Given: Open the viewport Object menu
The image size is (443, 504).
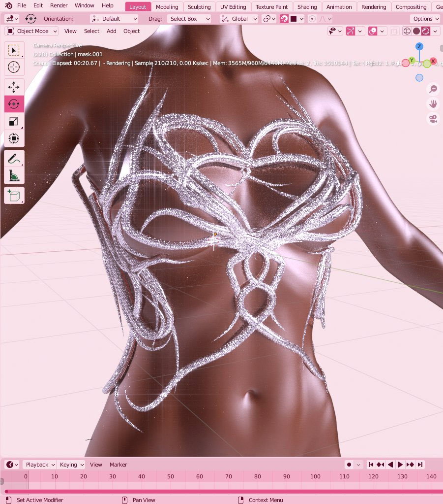Looking at the screenshot, I should point(131,31).
